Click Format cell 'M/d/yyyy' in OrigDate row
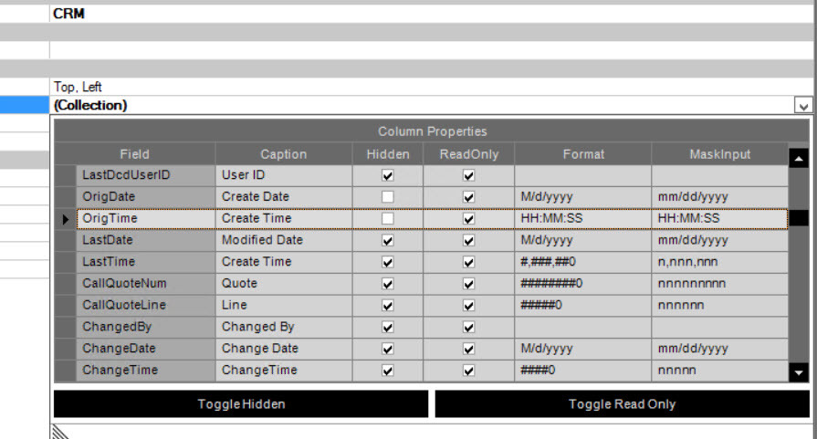The image size is (817, 439). pos(583,197)
